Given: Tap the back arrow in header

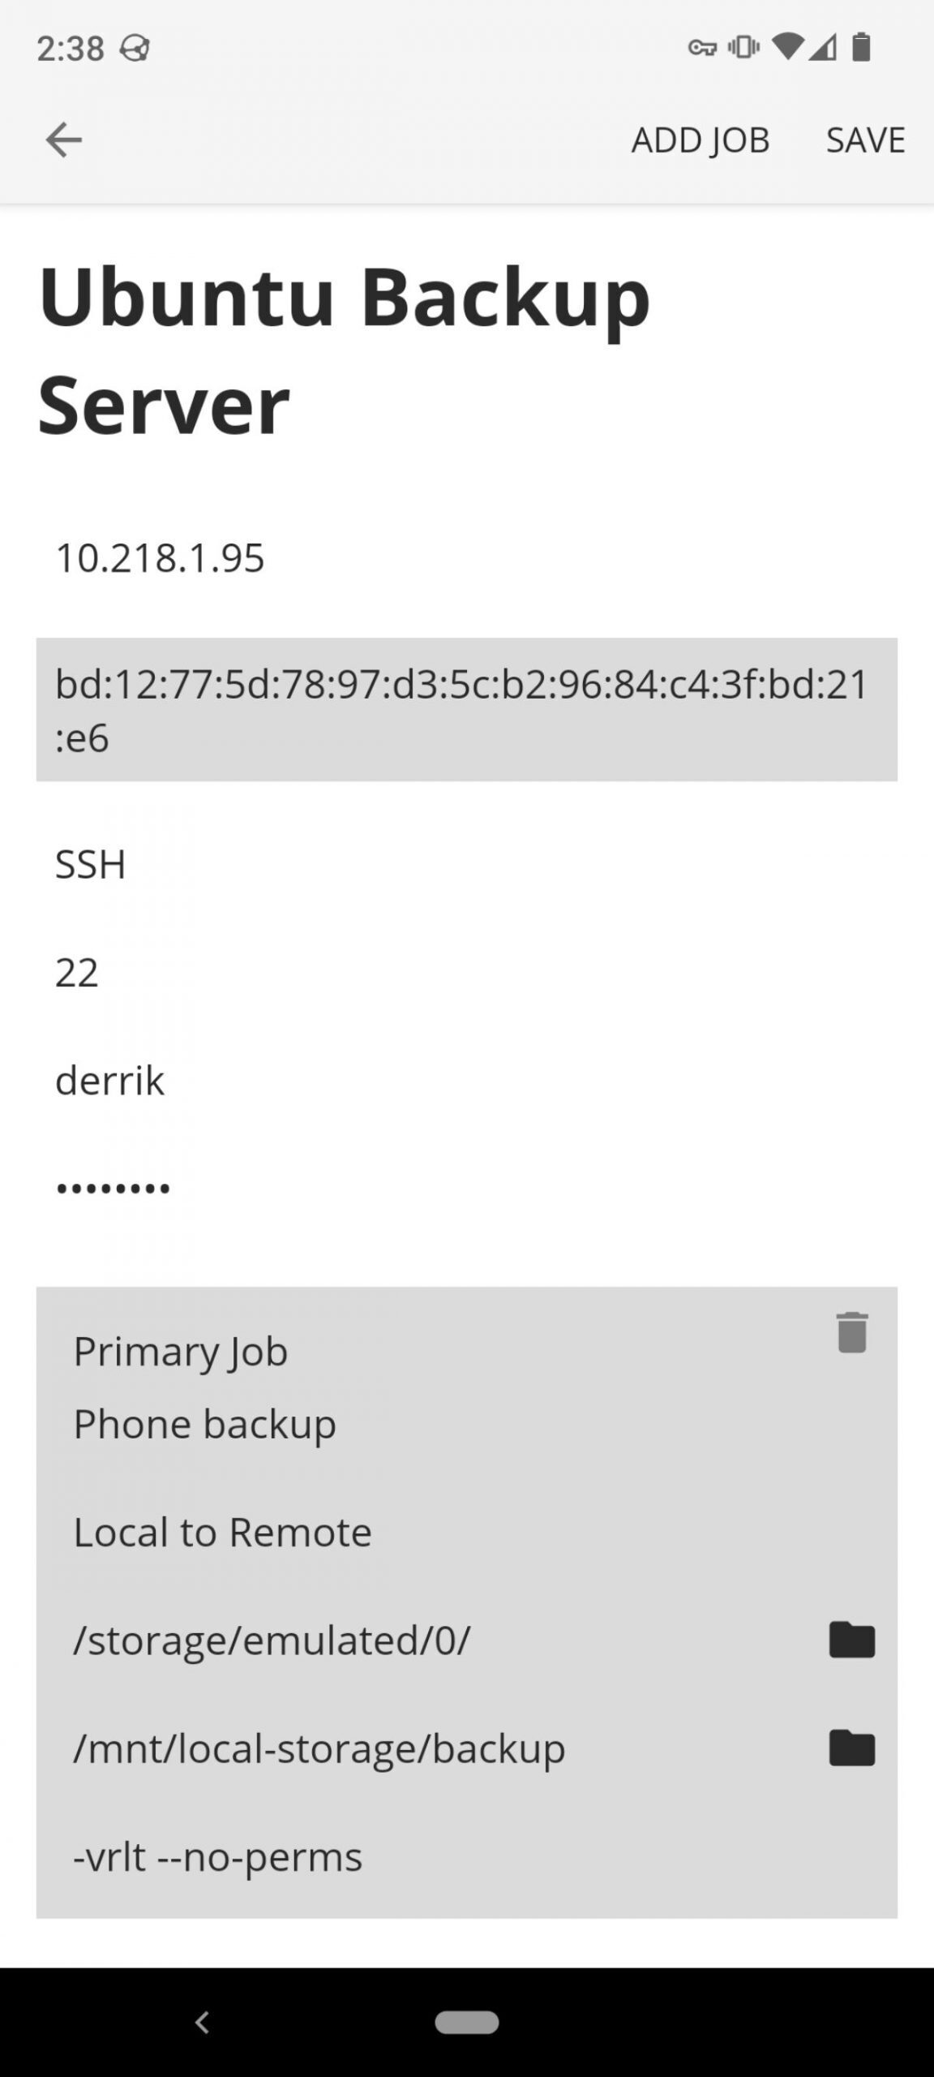Looking at the screenshot, I should (x=63, y=140).
